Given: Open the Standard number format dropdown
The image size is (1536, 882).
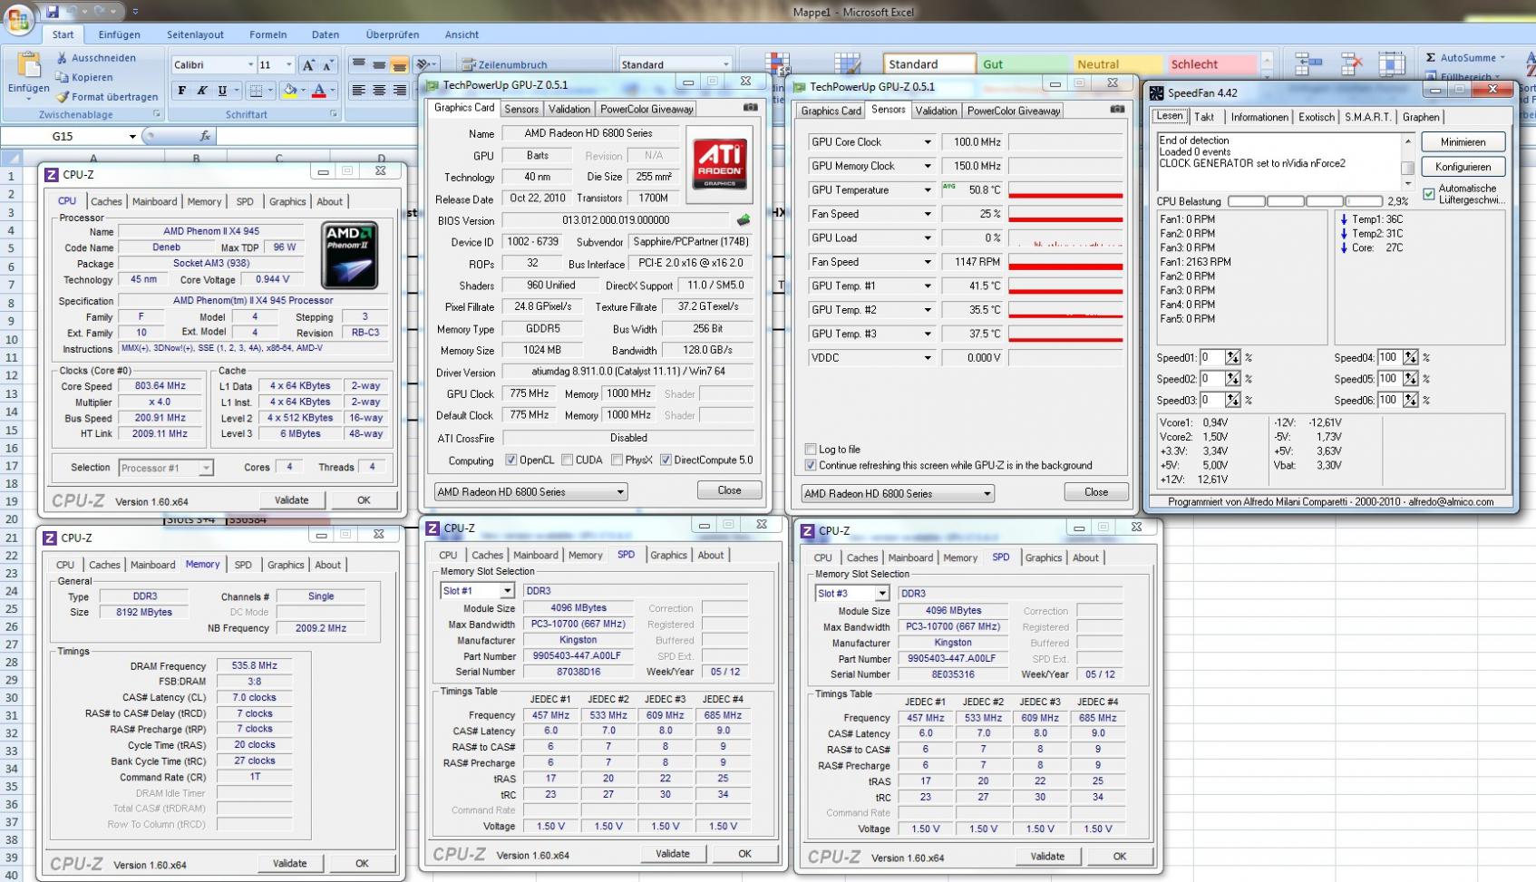Looking at the screenshot, I should tap(726, 64).
